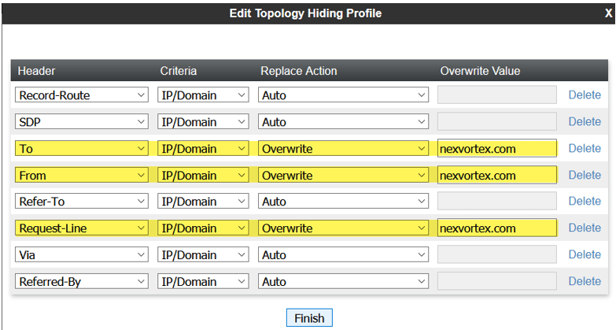The width and height of the screenshot is (616, 330).
Task: Change Criteria dropdown in SDP row
Action: pos(203,121)
